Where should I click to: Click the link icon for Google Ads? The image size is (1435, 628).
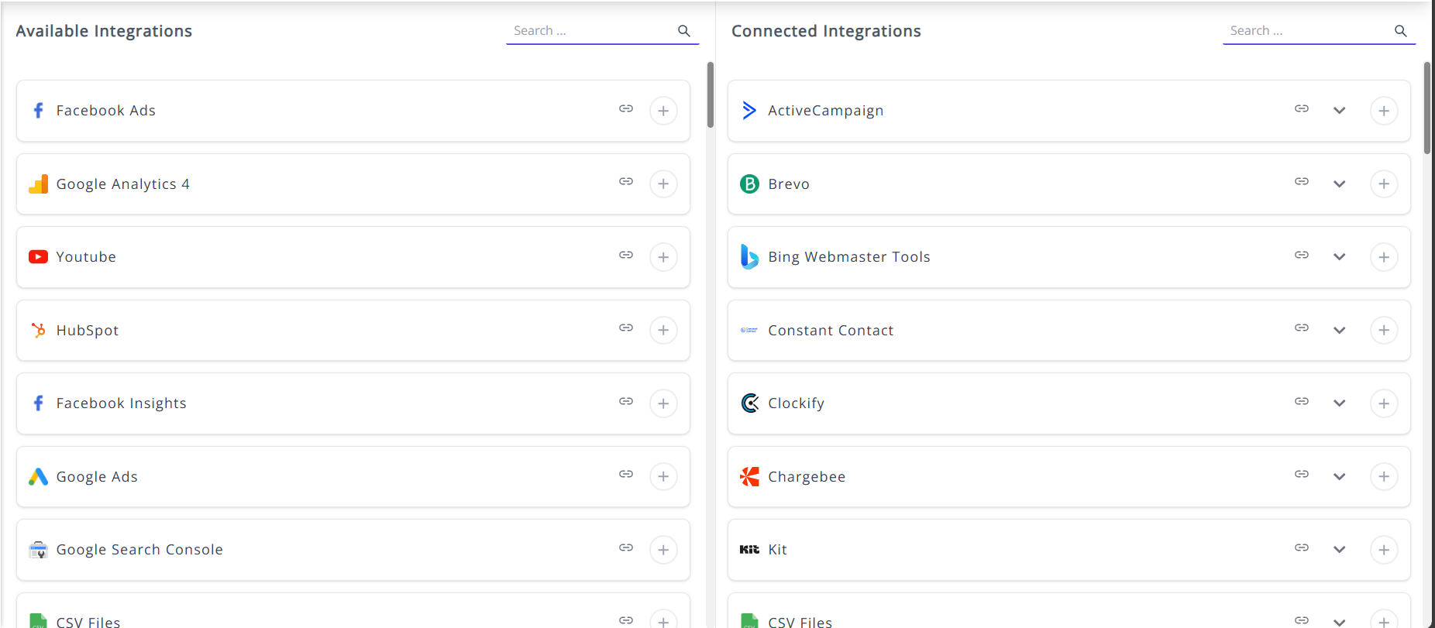click(626, 474)
